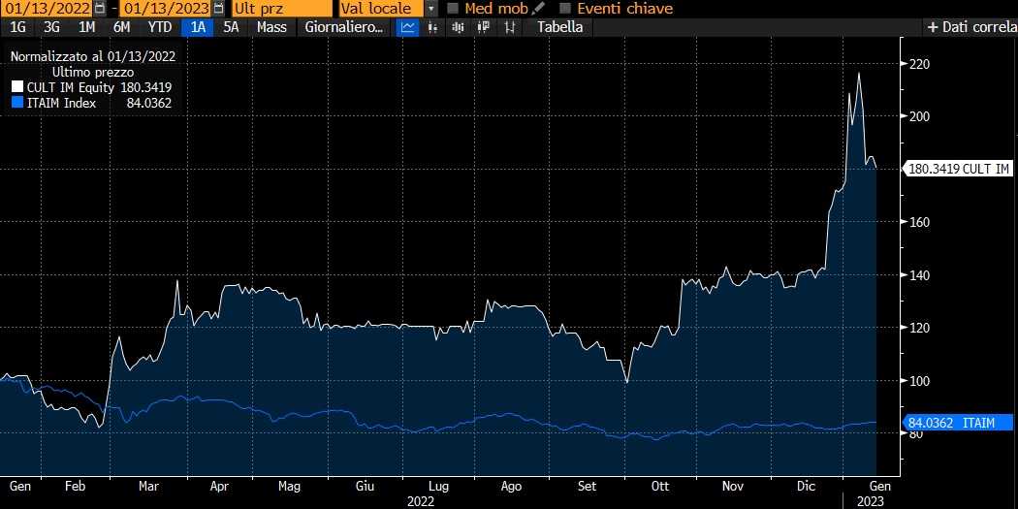The image size is (1018, 509).
Task: Select the Mass maximum range
Action: click(272, 27)
